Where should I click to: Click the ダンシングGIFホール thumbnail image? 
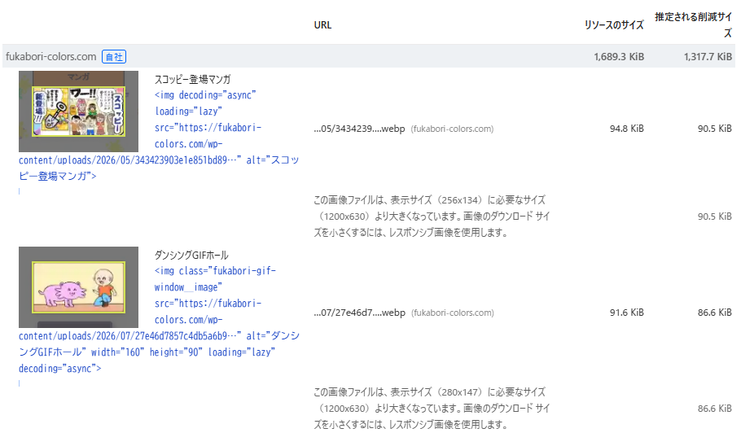[78, 287]
